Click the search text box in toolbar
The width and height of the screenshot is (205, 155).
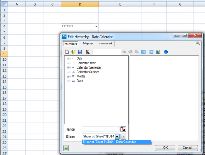point(107,52)
